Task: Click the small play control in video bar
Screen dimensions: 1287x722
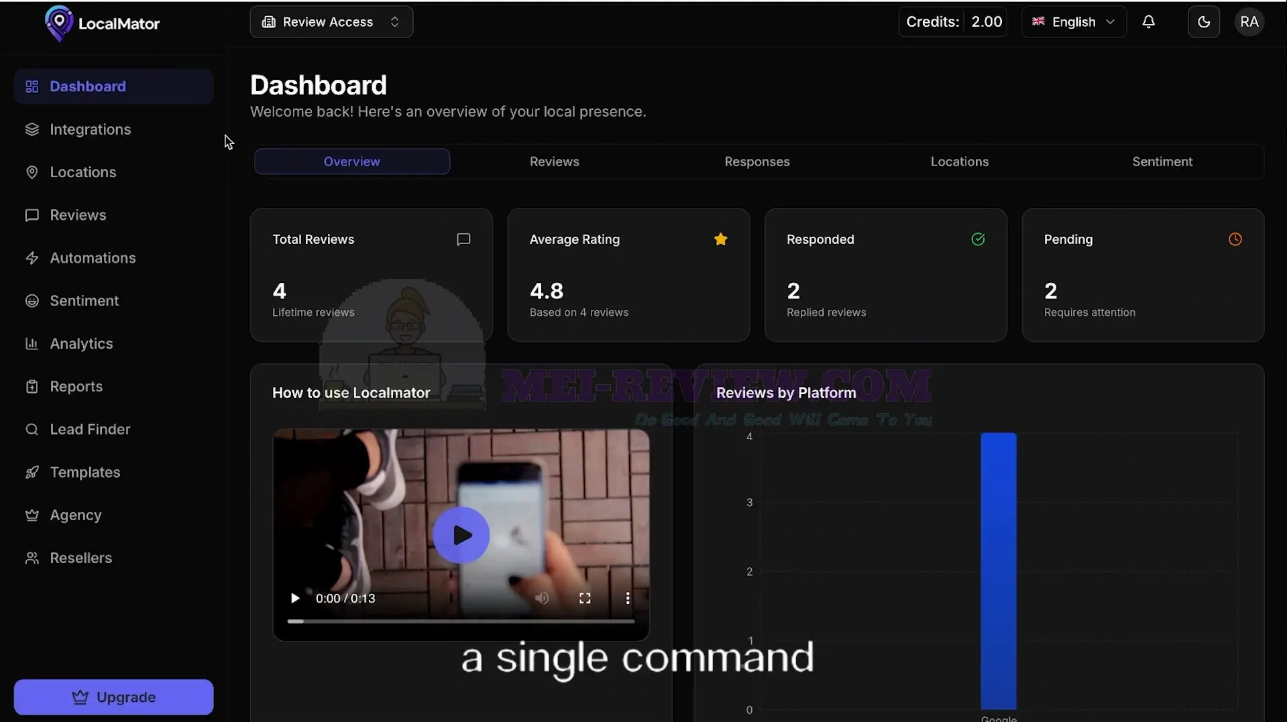Action: tap(294, 598)
